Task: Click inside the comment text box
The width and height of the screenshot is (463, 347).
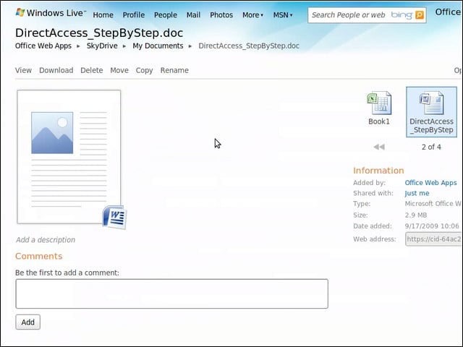Action: [172, 294]
